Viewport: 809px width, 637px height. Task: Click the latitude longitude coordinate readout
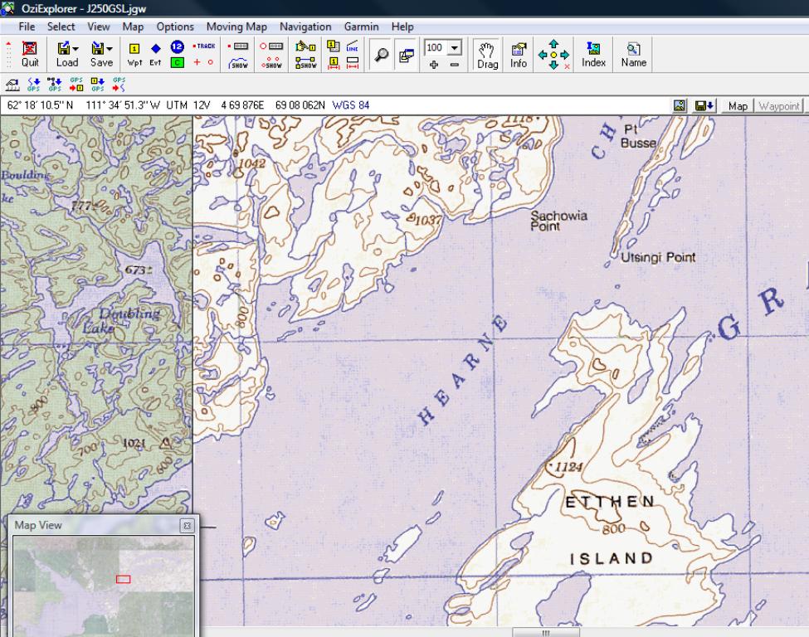[x=84, y=105]
